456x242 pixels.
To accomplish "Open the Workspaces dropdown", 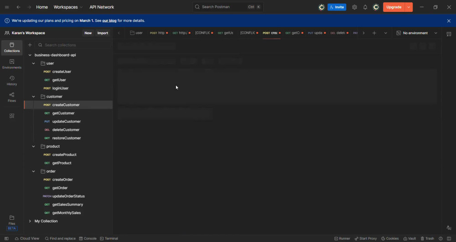I will tap(68, 7).
